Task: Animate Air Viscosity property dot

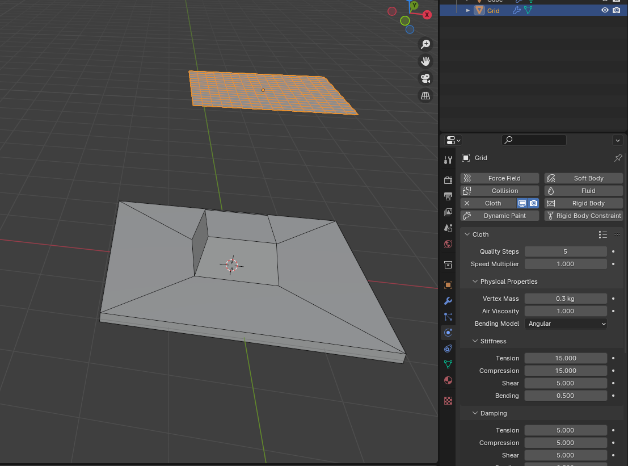Action: tap(613, 311)
